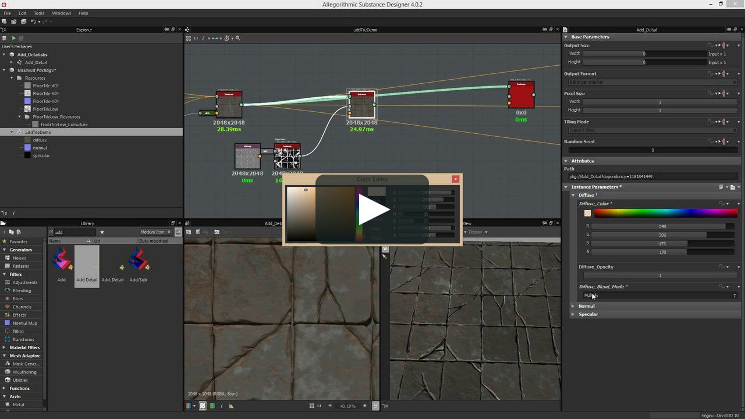Click the 1:1 zoom icon in graph toolbar

pyautogui.click(x=196, y=38)
